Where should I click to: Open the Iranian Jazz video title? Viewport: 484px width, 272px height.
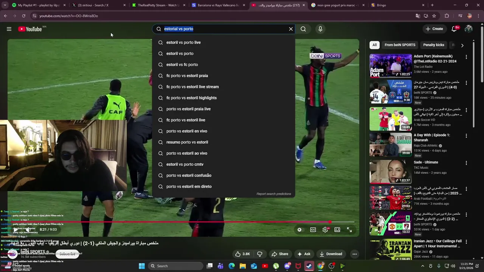click(x=437, y=244)
